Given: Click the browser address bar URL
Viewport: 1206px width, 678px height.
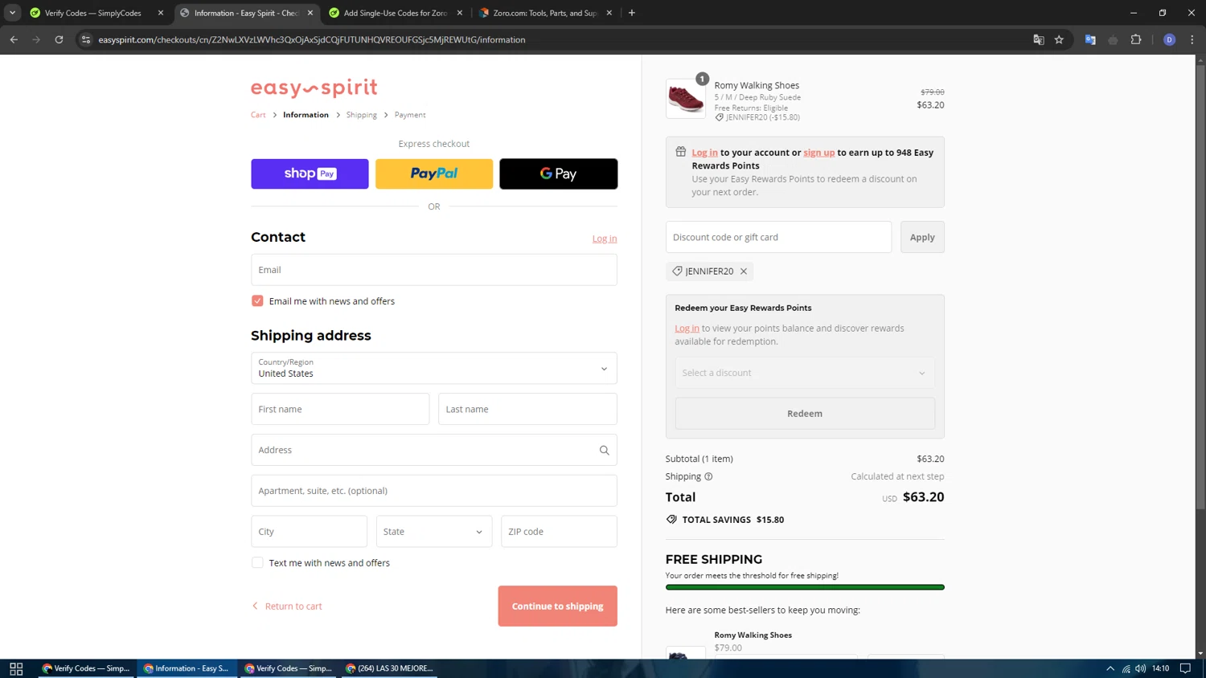Looking at the screenshot, I should pyautogui.click(x=312, y=39).
